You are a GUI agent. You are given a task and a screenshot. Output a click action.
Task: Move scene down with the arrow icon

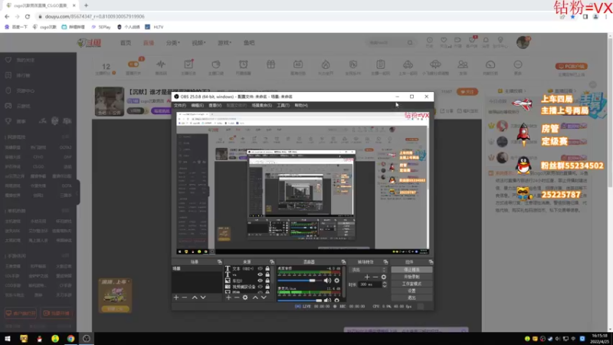pos(203,297)
